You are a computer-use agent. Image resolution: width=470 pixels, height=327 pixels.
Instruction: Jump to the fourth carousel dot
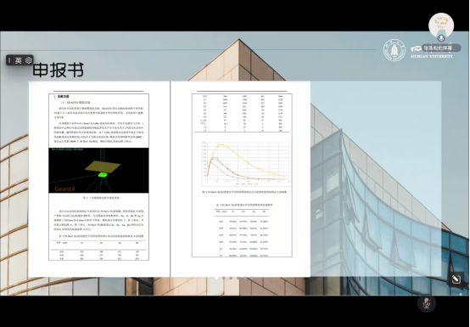[x=238, y=278]
